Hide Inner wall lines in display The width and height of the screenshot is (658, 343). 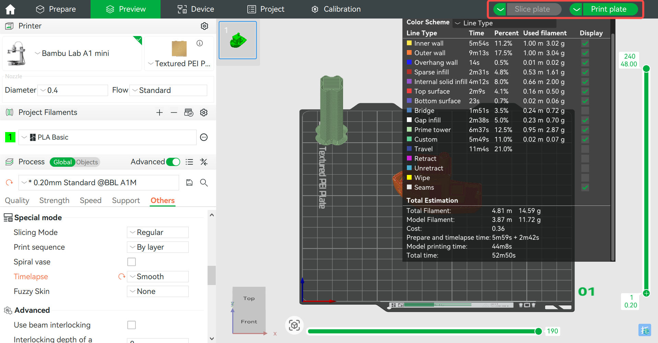pyautogui.click(x=585, y=44)
